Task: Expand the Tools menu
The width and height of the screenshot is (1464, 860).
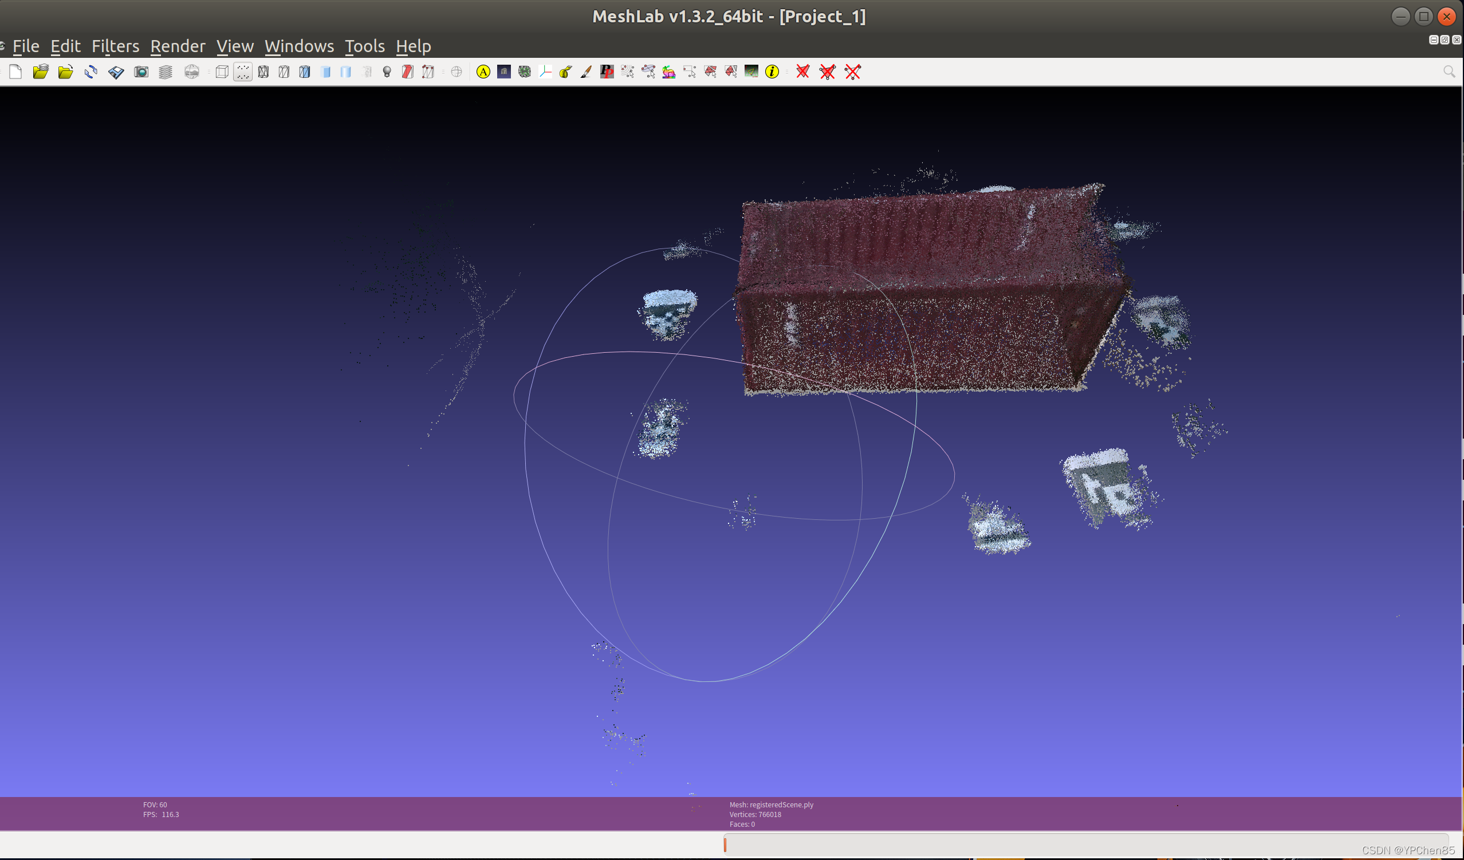Action: [364, 46]
